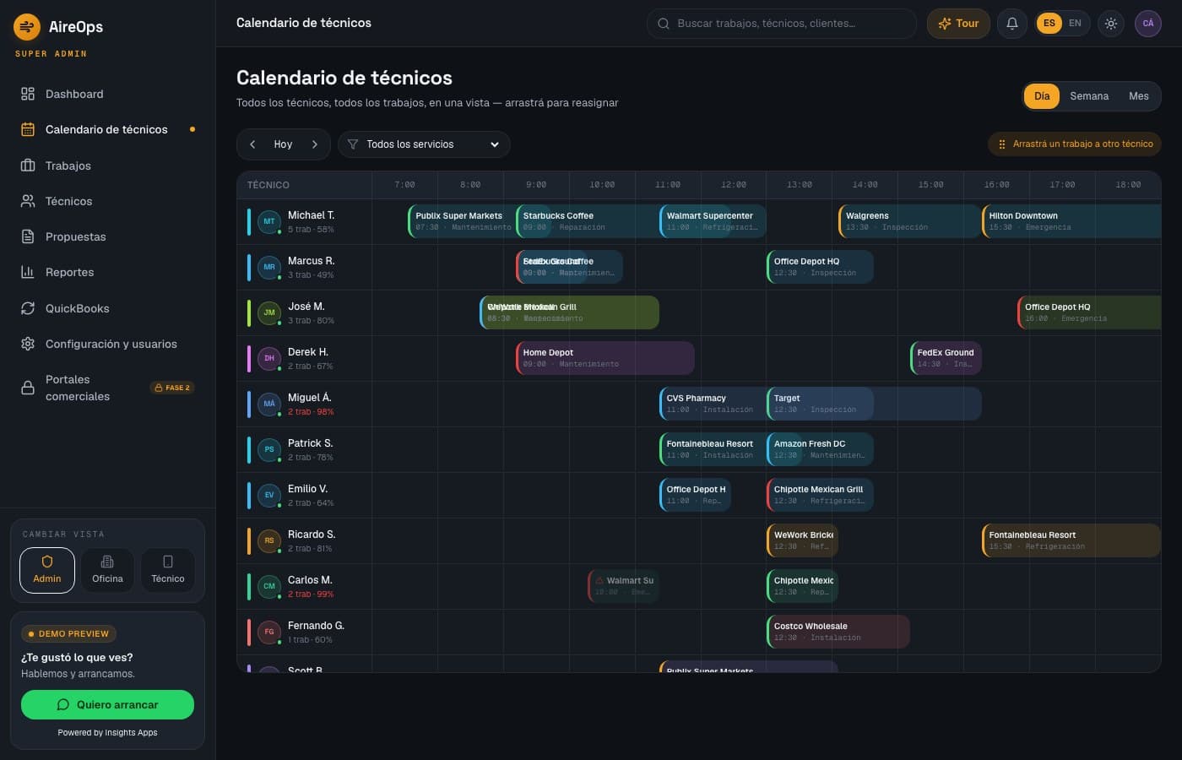Toggle the light/dark theme sun icon

[1111, 24]
